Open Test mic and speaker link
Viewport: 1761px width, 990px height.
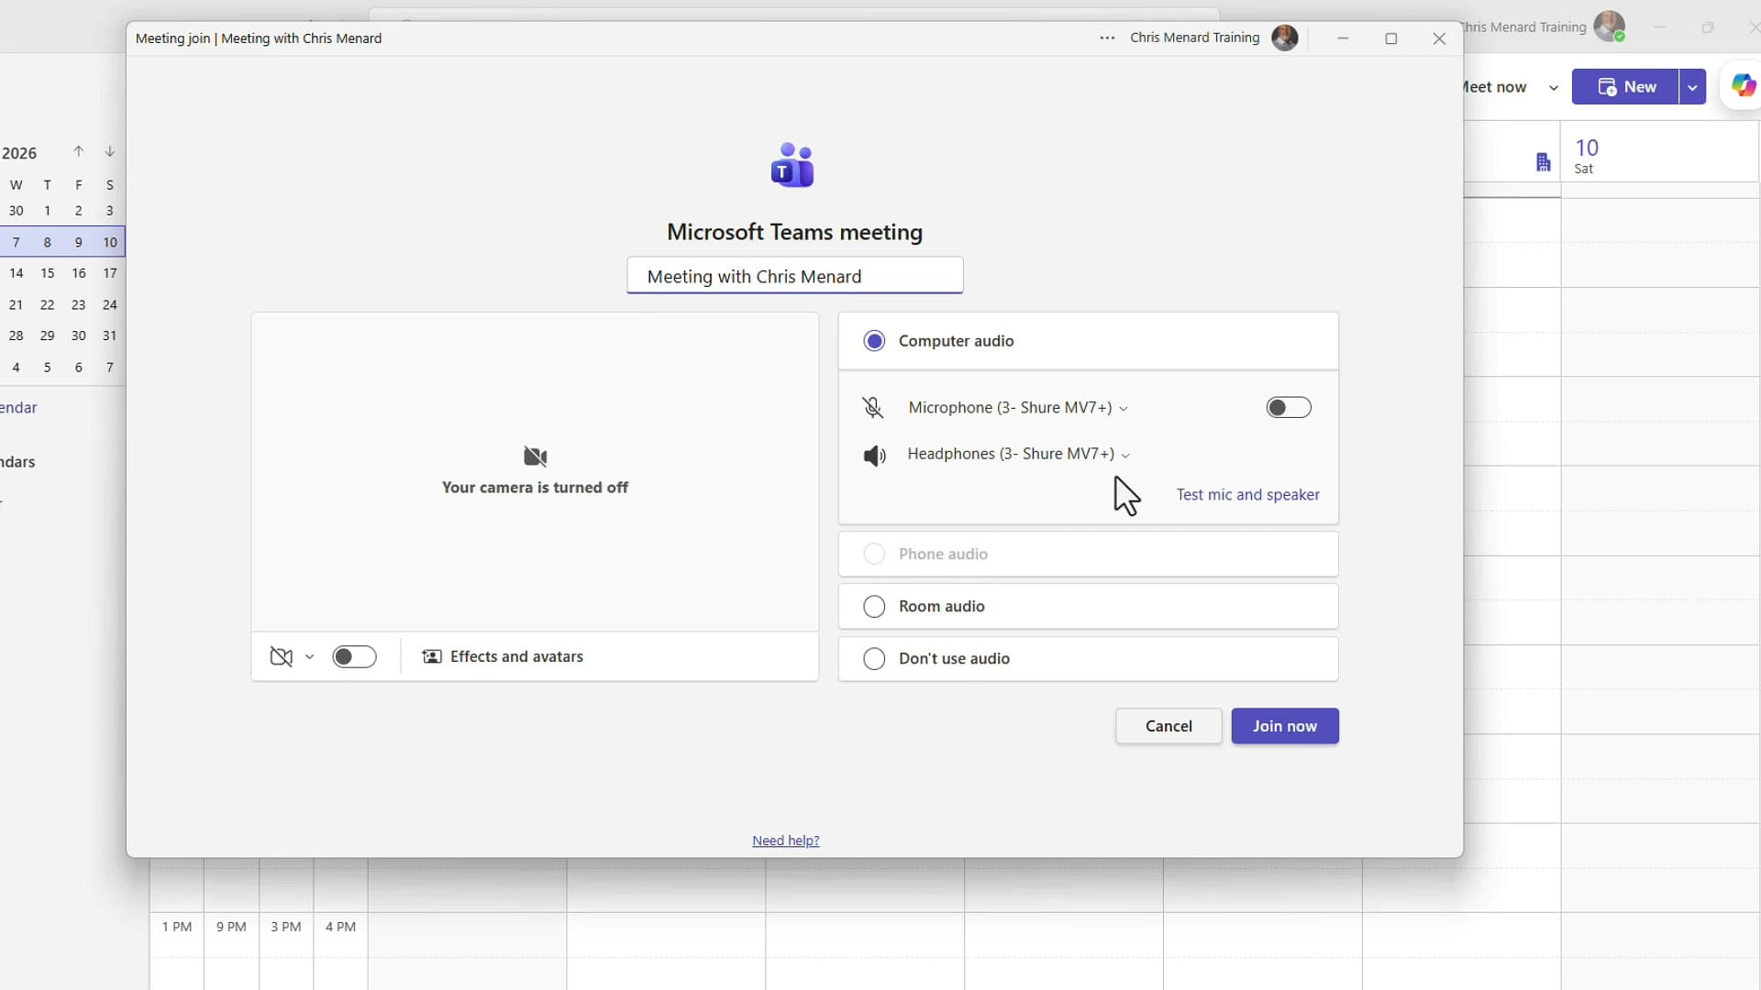click(1247, 494)
